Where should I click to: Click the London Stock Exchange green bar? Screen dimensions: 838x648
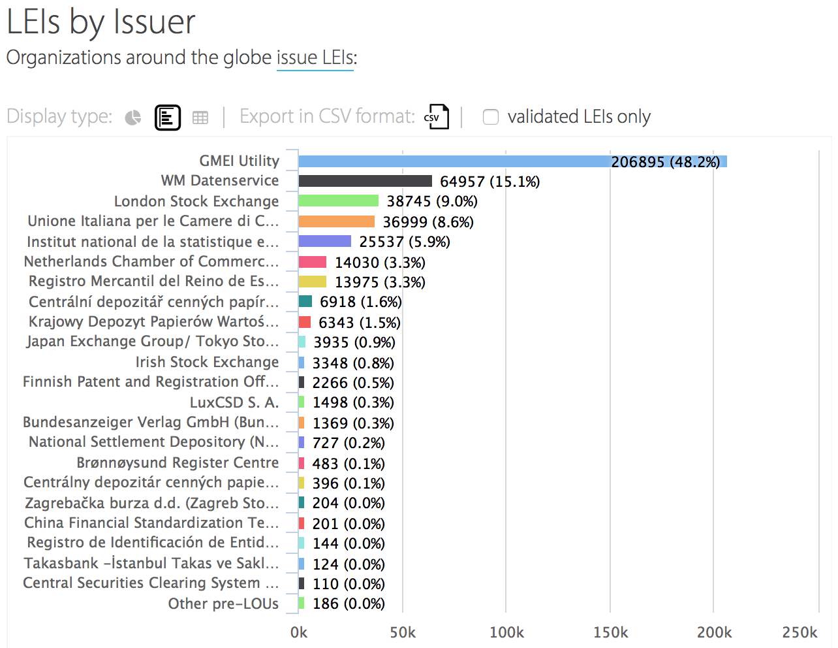[339, 201]
